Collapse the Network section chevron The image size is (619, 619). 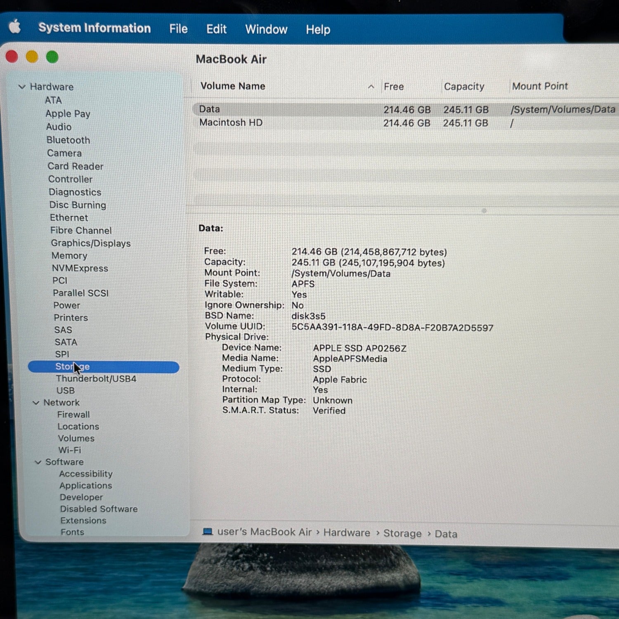click(x=36, y=402)
